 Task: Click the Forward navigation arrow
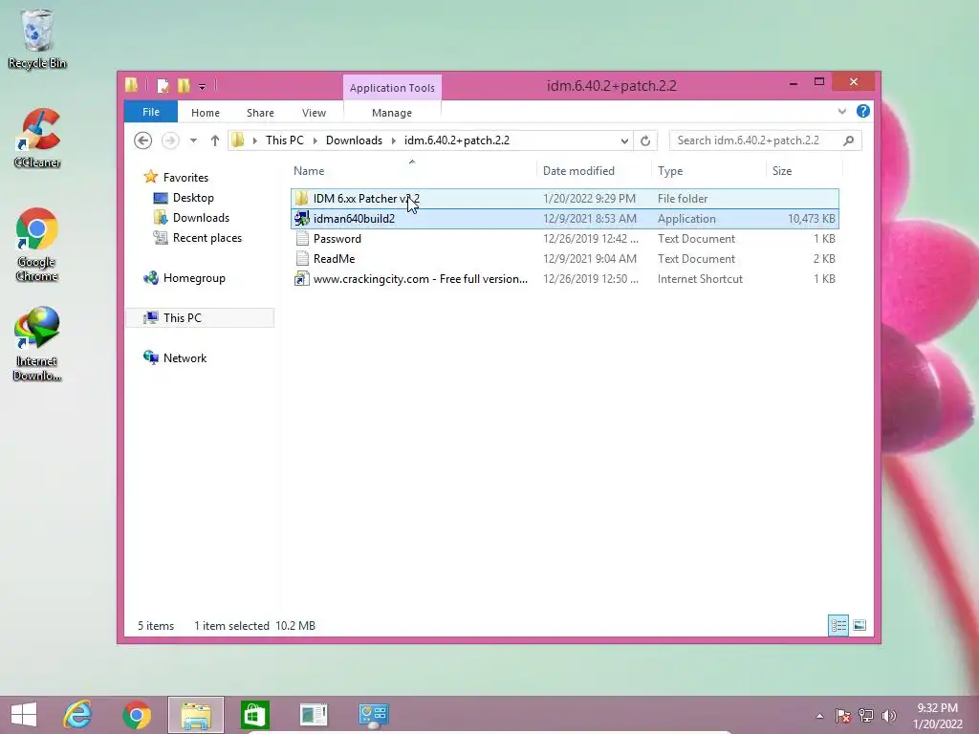point(170,140)
